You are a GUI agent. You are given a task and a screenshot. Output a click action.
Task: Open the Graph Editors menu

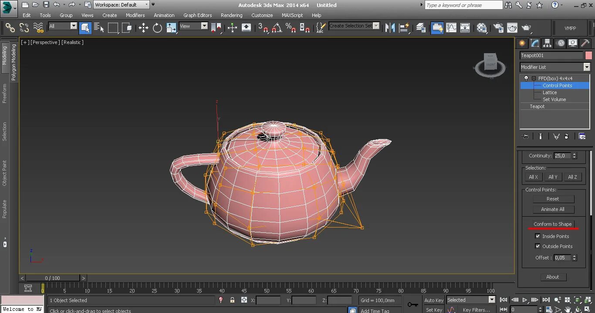click(x=197, y=15)
